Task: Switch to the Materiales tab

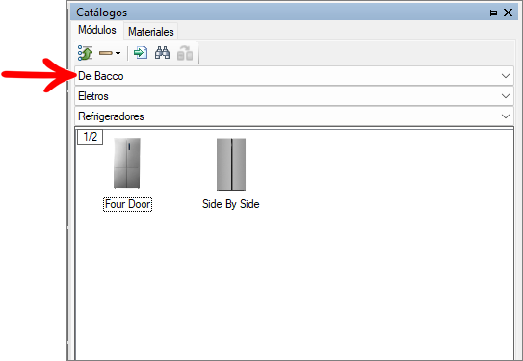Action: click(151, 32)
